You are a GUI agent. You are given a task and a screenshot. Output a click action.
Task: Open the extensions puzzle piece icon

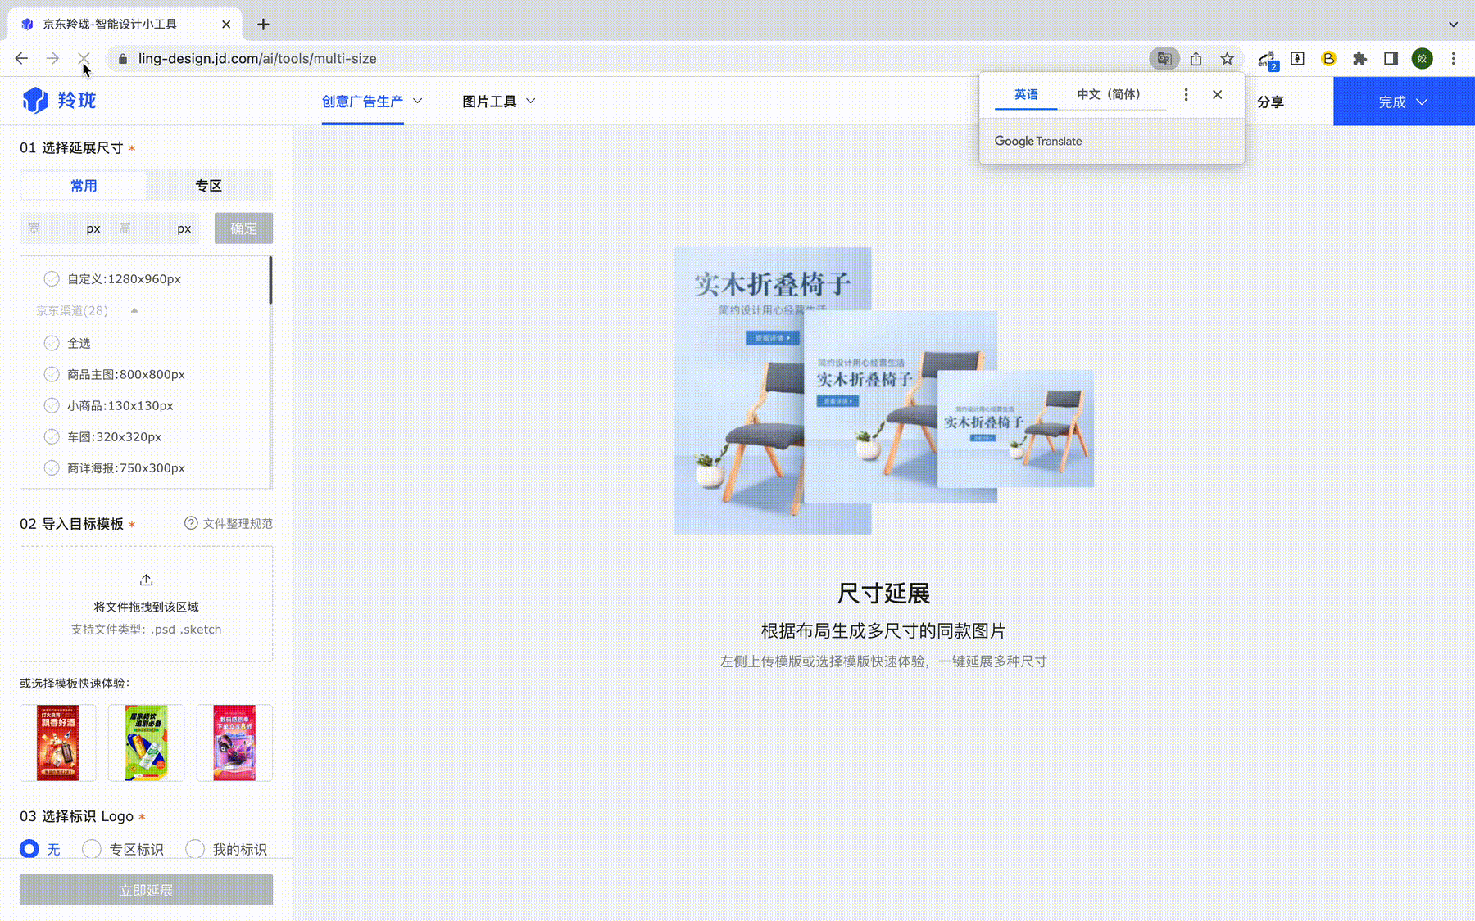point(1359,58)
